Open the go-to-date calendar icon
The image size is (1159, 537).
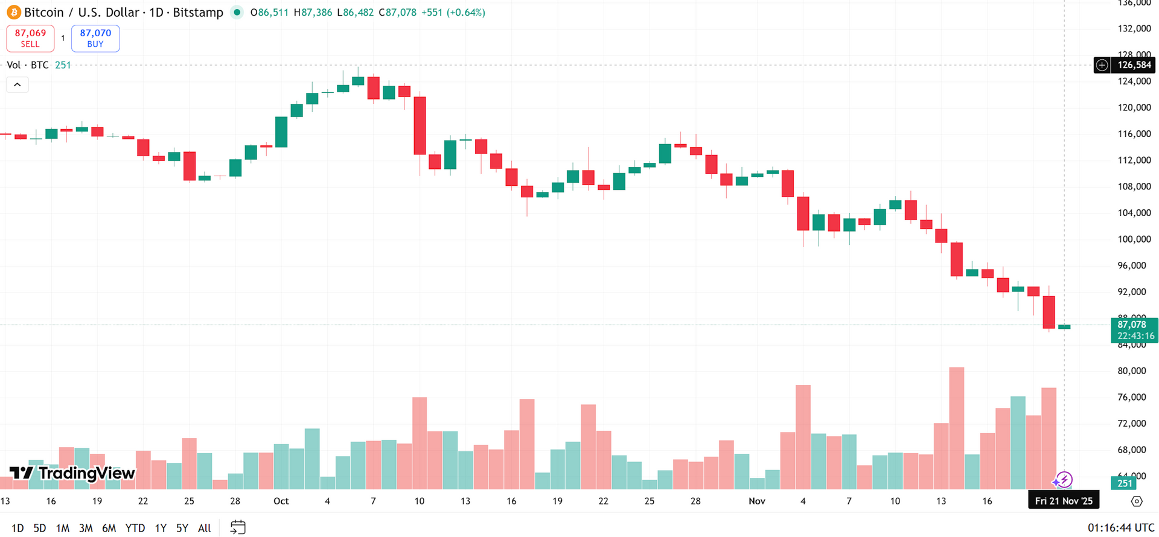tap(238, 527)
